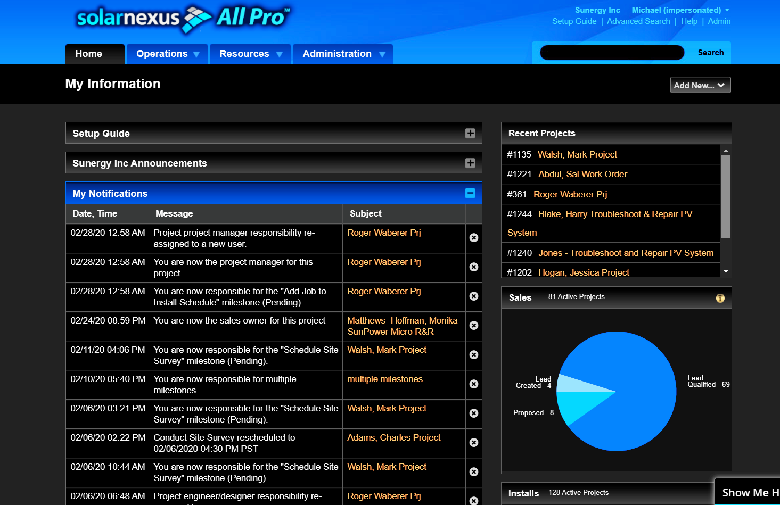
Task: Click into the search input field
Action: [612, 53]
